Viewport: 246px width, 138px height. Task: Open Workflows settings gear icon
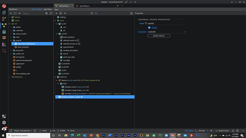[x=46, y=13]
